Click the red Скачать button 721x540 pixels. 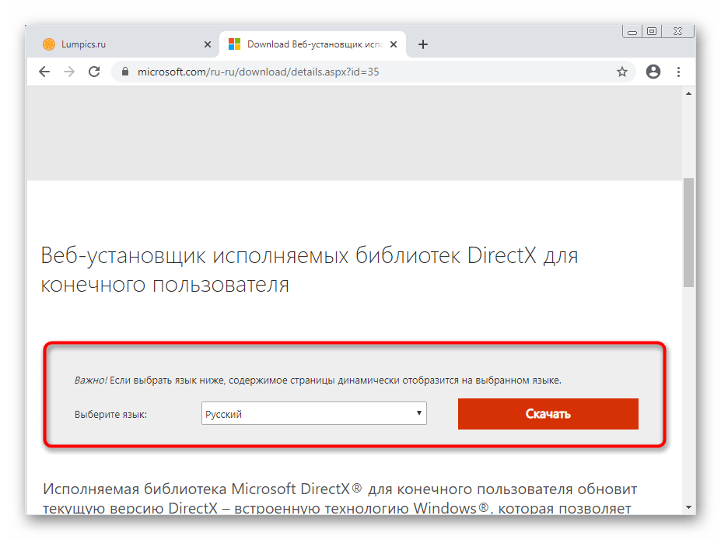click(x=548, y=414)
